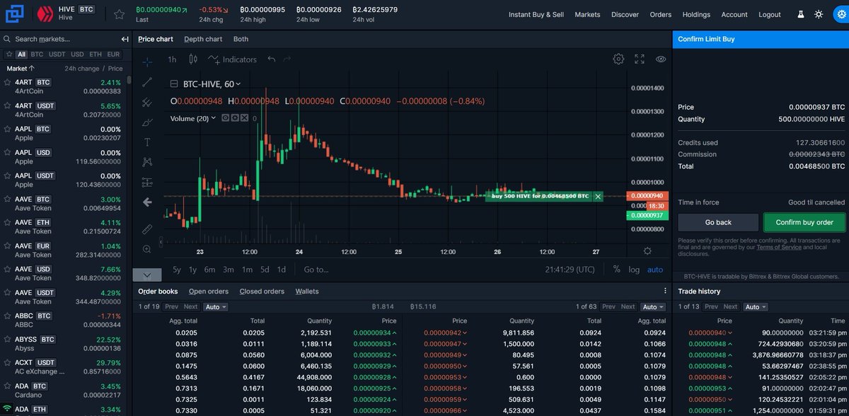Image resolution: width=849 pixels, height=416 pixels.
Task: Click the Confirm buy order button
Action: [x=804, y=222]
